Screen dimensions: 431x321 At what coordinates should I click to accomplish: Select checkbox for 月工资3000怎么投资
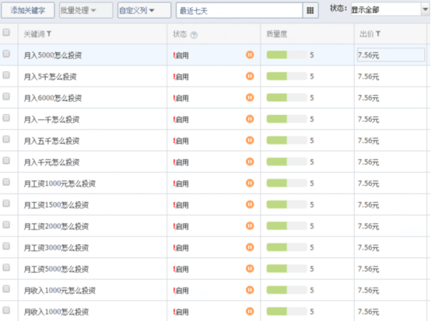click(6, 246)
